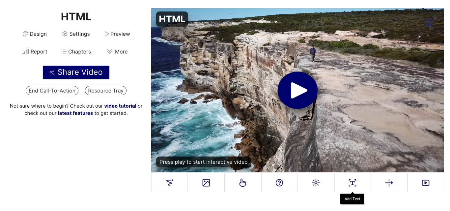Click the End Call-To-Action button
Screen dimensions: 450x211
tap(52, 91)
